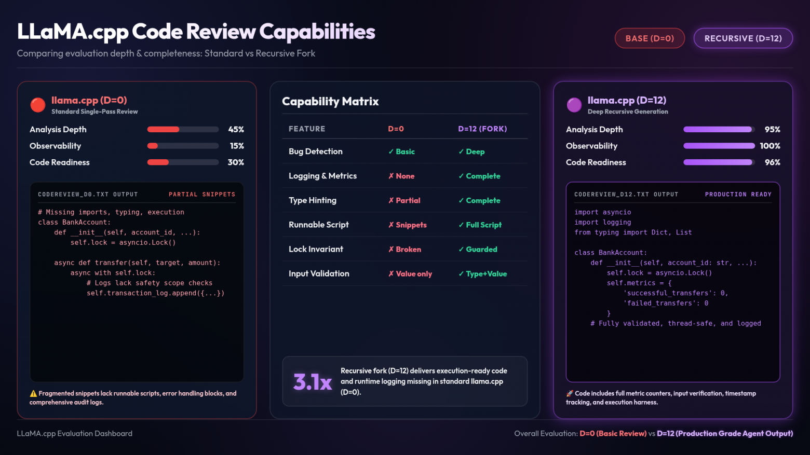Click the warning triangle icon before 'Fragmented snippets'
The width and height of the screenshot is (810, 455).
click(33, 393)
